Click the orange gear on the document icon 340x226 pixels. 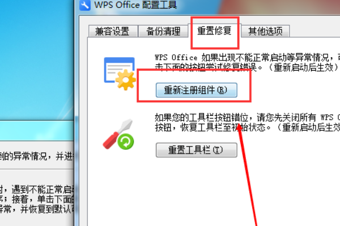point(126,80)
